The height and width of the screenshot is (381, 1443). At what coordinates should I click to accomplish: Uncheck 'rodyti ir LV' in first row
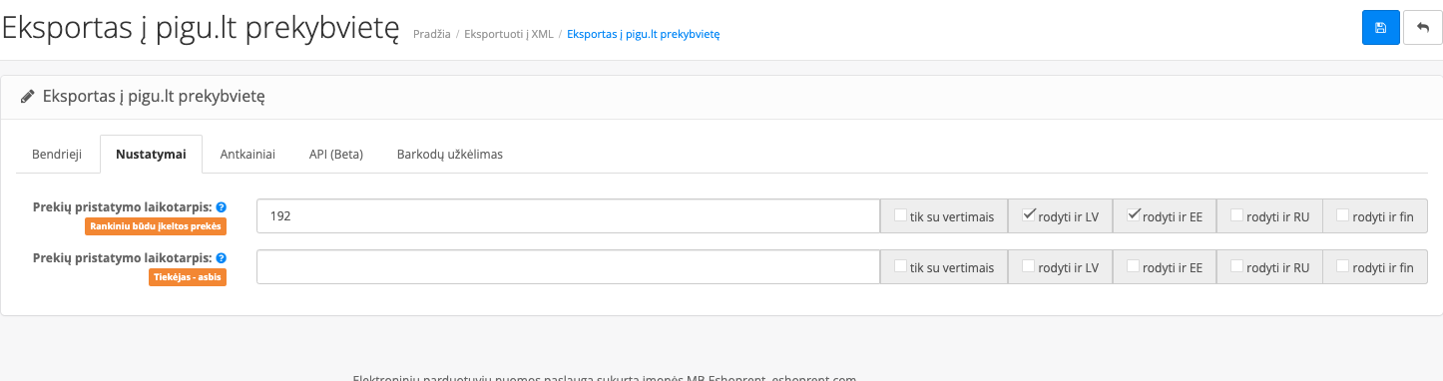pyautogui.click(x=1029, y=214)
